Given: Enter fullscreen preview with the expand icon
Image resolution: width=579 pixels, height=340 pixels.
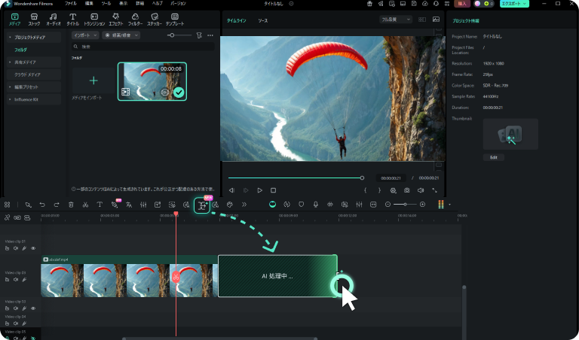Looking at the screenshot, I should pos(434,190).
